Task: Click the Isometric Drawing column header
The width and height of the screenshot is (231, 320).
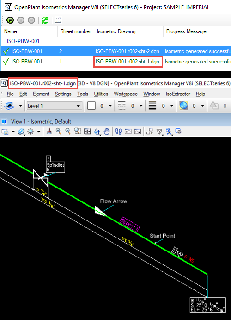Action: tap(128, 31)
